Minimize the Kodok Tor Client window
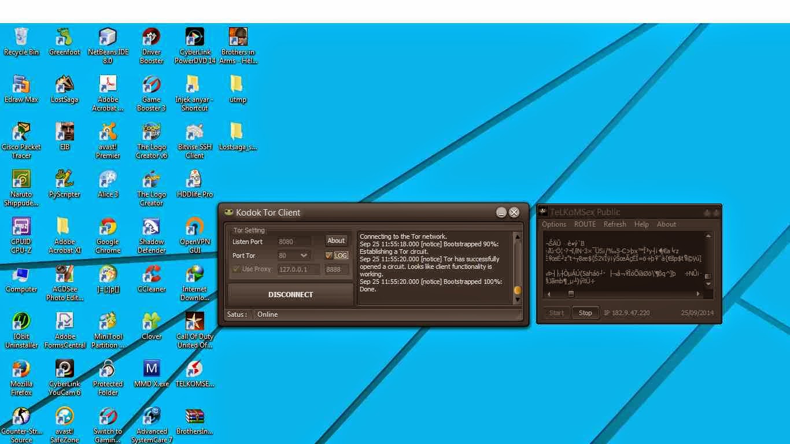The width and height of the screenshot is (790, 444). (x=501, y=212)
